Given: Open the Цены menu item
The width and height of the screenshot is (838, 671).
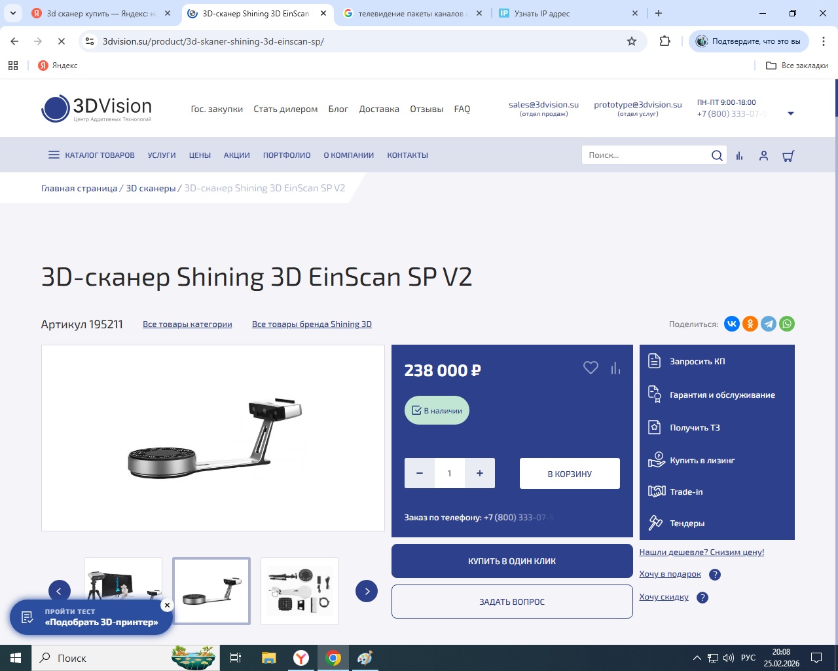Looking at the screenshot, I should (x=200, y=155).
